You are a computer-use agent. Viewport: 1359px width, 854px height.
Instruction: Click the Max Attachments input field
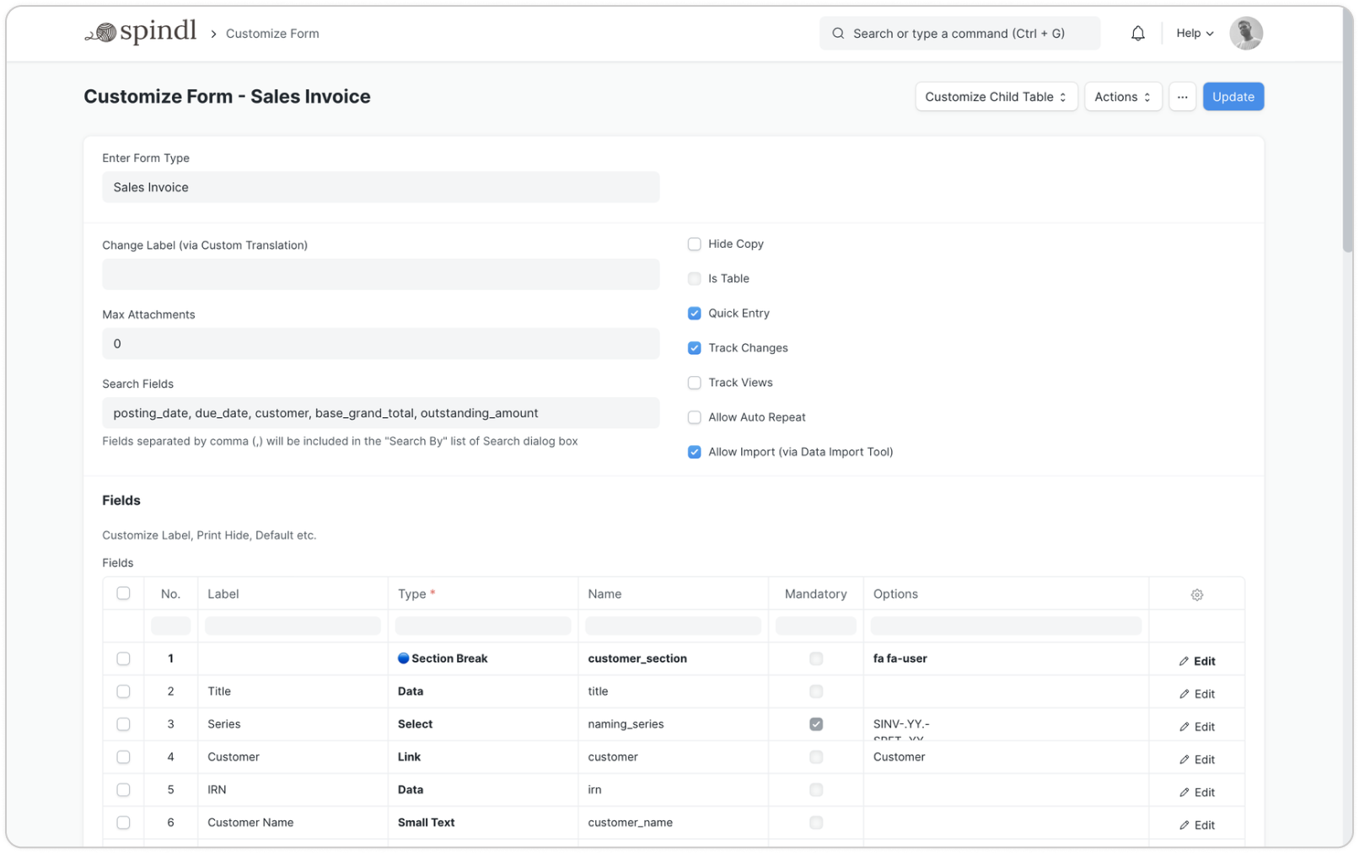coord(380,343)
